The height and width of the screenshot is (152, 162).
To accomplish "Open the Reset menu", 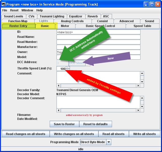I will click(x=14, y=10).
